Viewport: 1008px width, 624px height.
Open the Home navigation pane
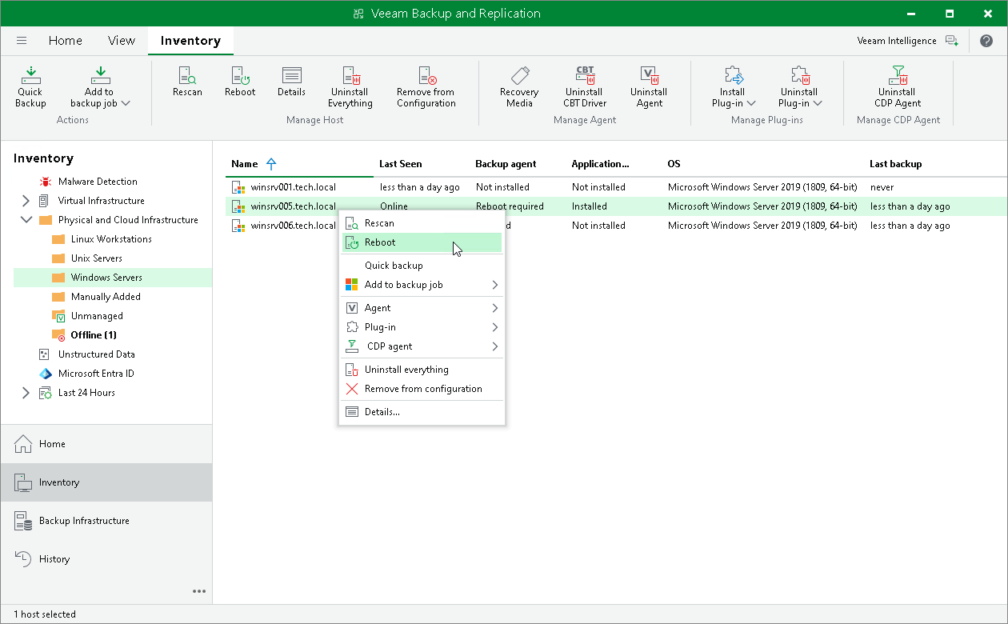[106, 444]
